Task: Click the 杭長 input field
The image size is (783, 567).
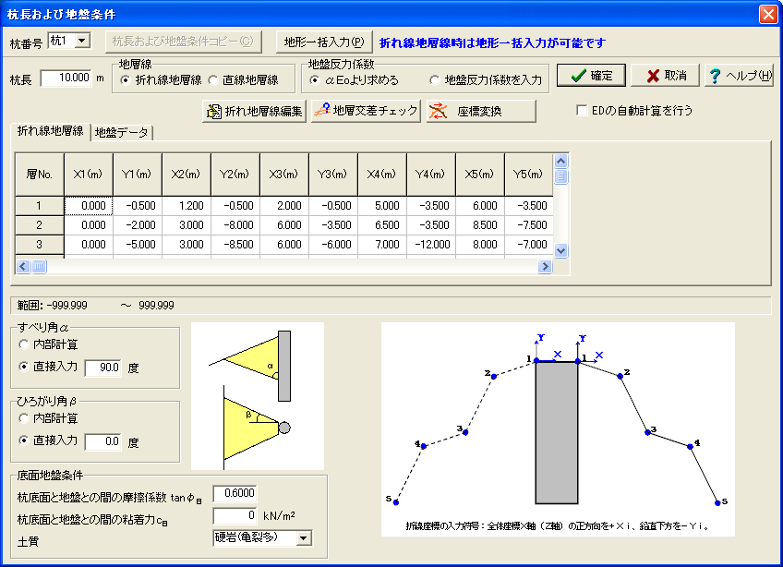Action: tap(66, 78)
